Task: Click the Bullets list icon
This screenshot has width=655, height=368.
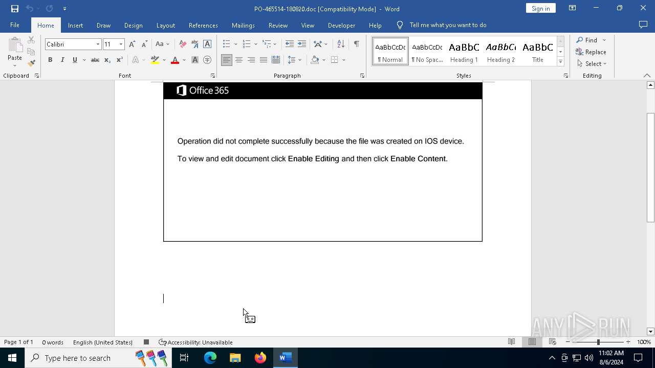Action: point(227,44)
